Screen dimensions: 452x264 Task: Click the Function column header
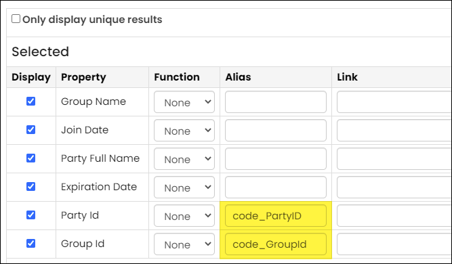(x=177, y=77)
